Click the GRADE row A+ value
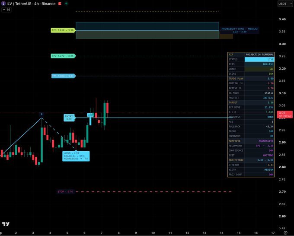294x236 pixels. (272, 69)
